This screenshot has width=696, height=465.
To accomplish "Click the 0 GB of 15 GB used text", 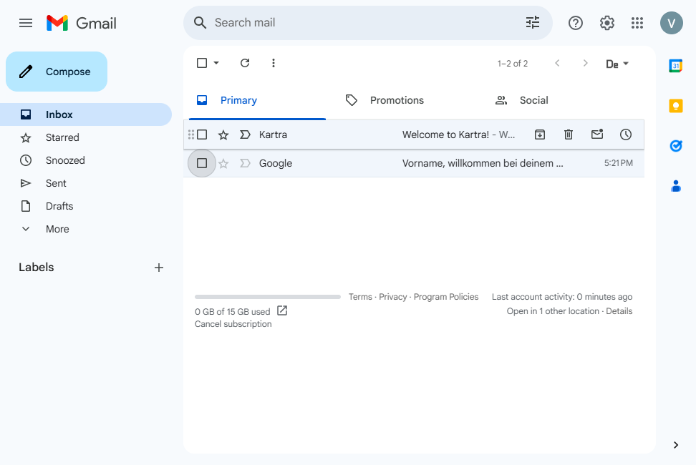I will pyautogui.click(x=232, y=312).
